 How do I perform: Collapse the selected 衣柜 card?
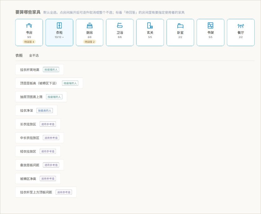[x=59, y=32]
